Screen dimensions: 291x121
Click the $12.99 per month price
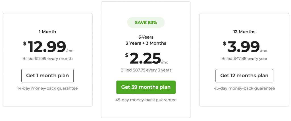pos(48,47)
